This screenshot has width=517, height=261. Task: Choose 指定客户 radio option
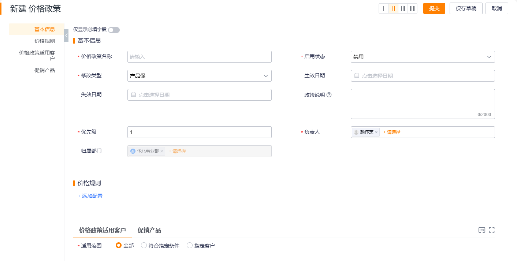[190, 246]
